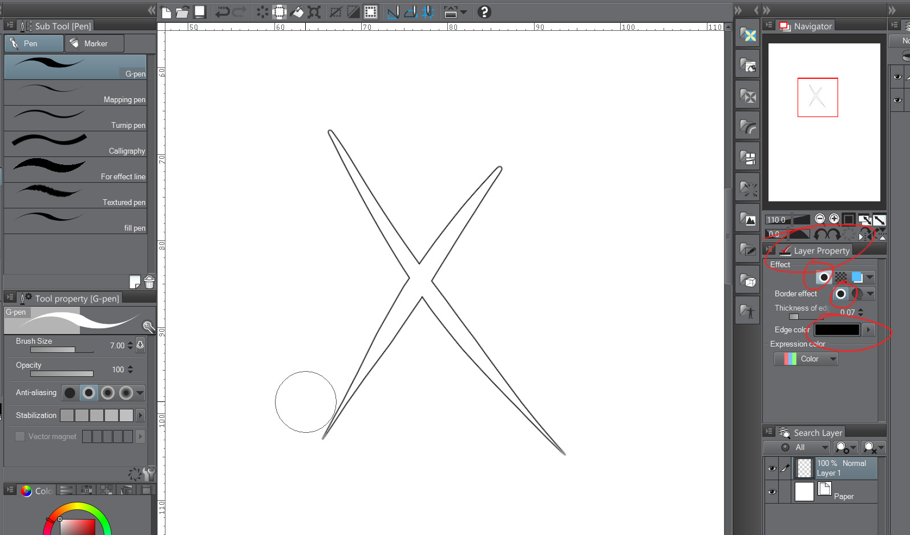Click the Fill bucket toolbar icon
Screen dimensions: 910x535
point(297,12)
